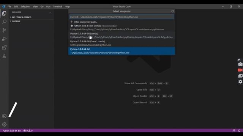The image size is (243, 136).
Task: Open the Selection menu
Action: 25,6
